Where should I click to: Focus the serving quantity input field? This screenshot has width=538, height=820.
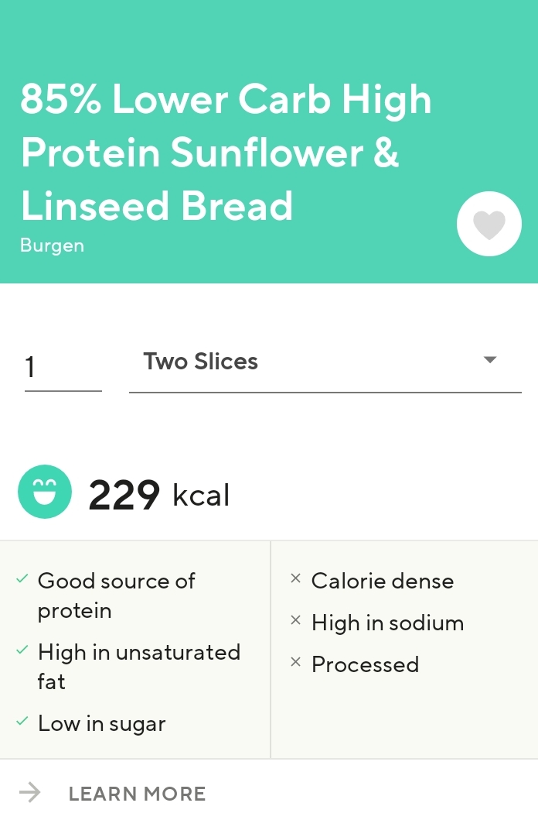pyautogui.click(x=63, y=366)
